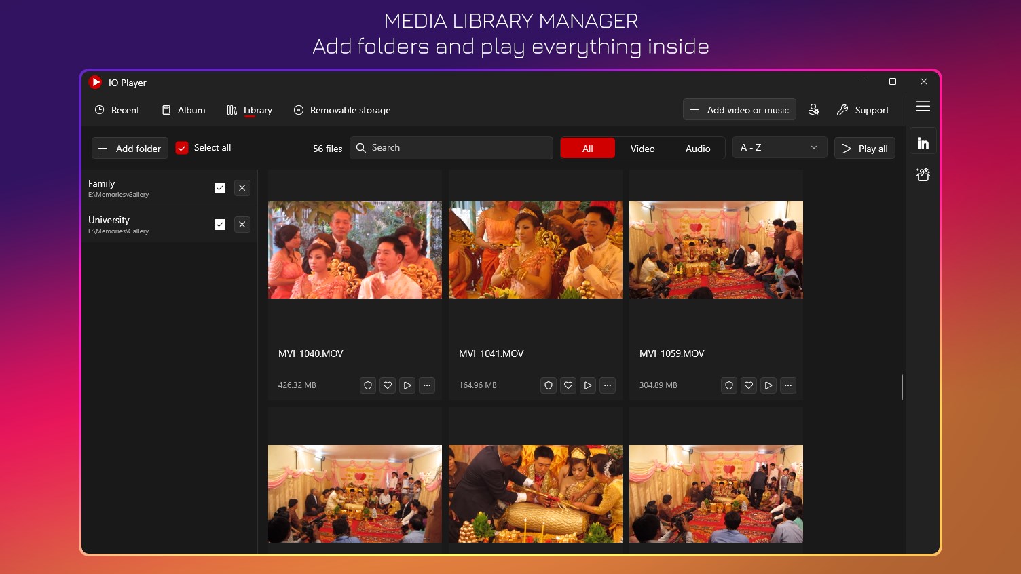The height and width of the screenshot is (574, 1021).
Task: Click the Add folder button
Action: click(130, 148)
